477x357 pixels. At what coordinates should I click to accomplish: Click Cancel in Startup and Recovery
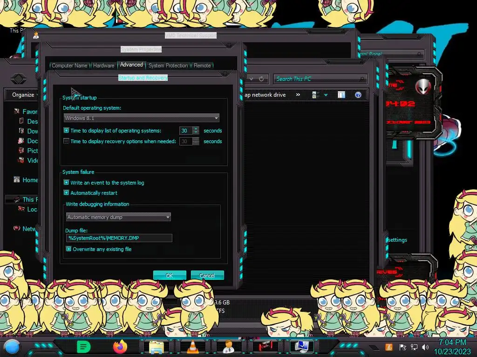[x=207, y=275]
